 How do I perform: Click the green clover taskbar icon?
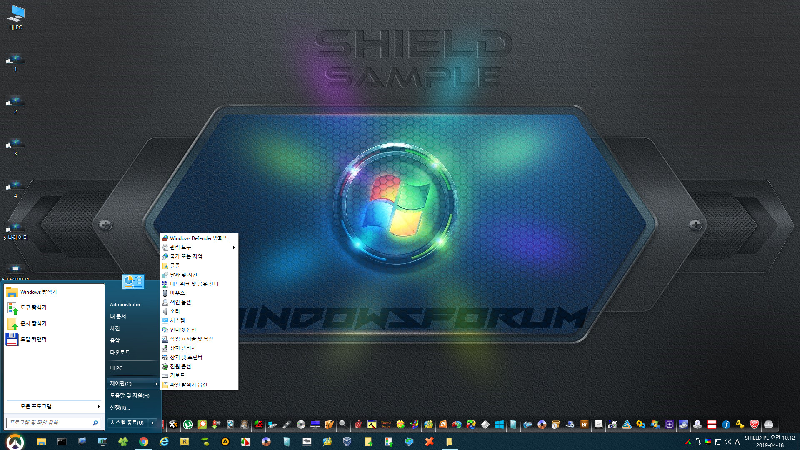(123, 442)
